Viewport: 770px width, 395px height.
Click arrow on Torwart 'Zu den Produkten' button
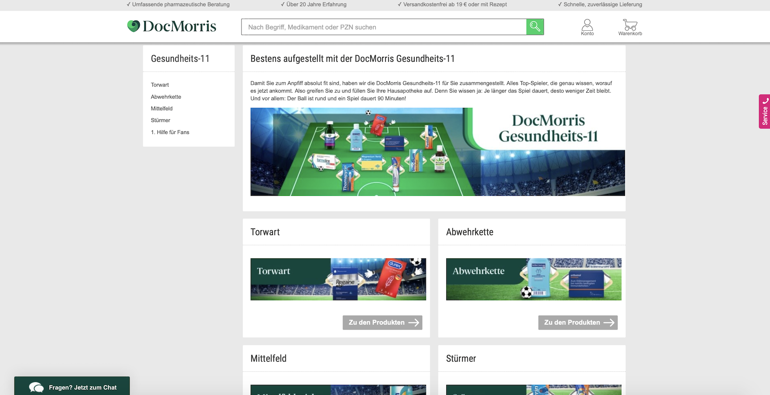tap(413, 323)
